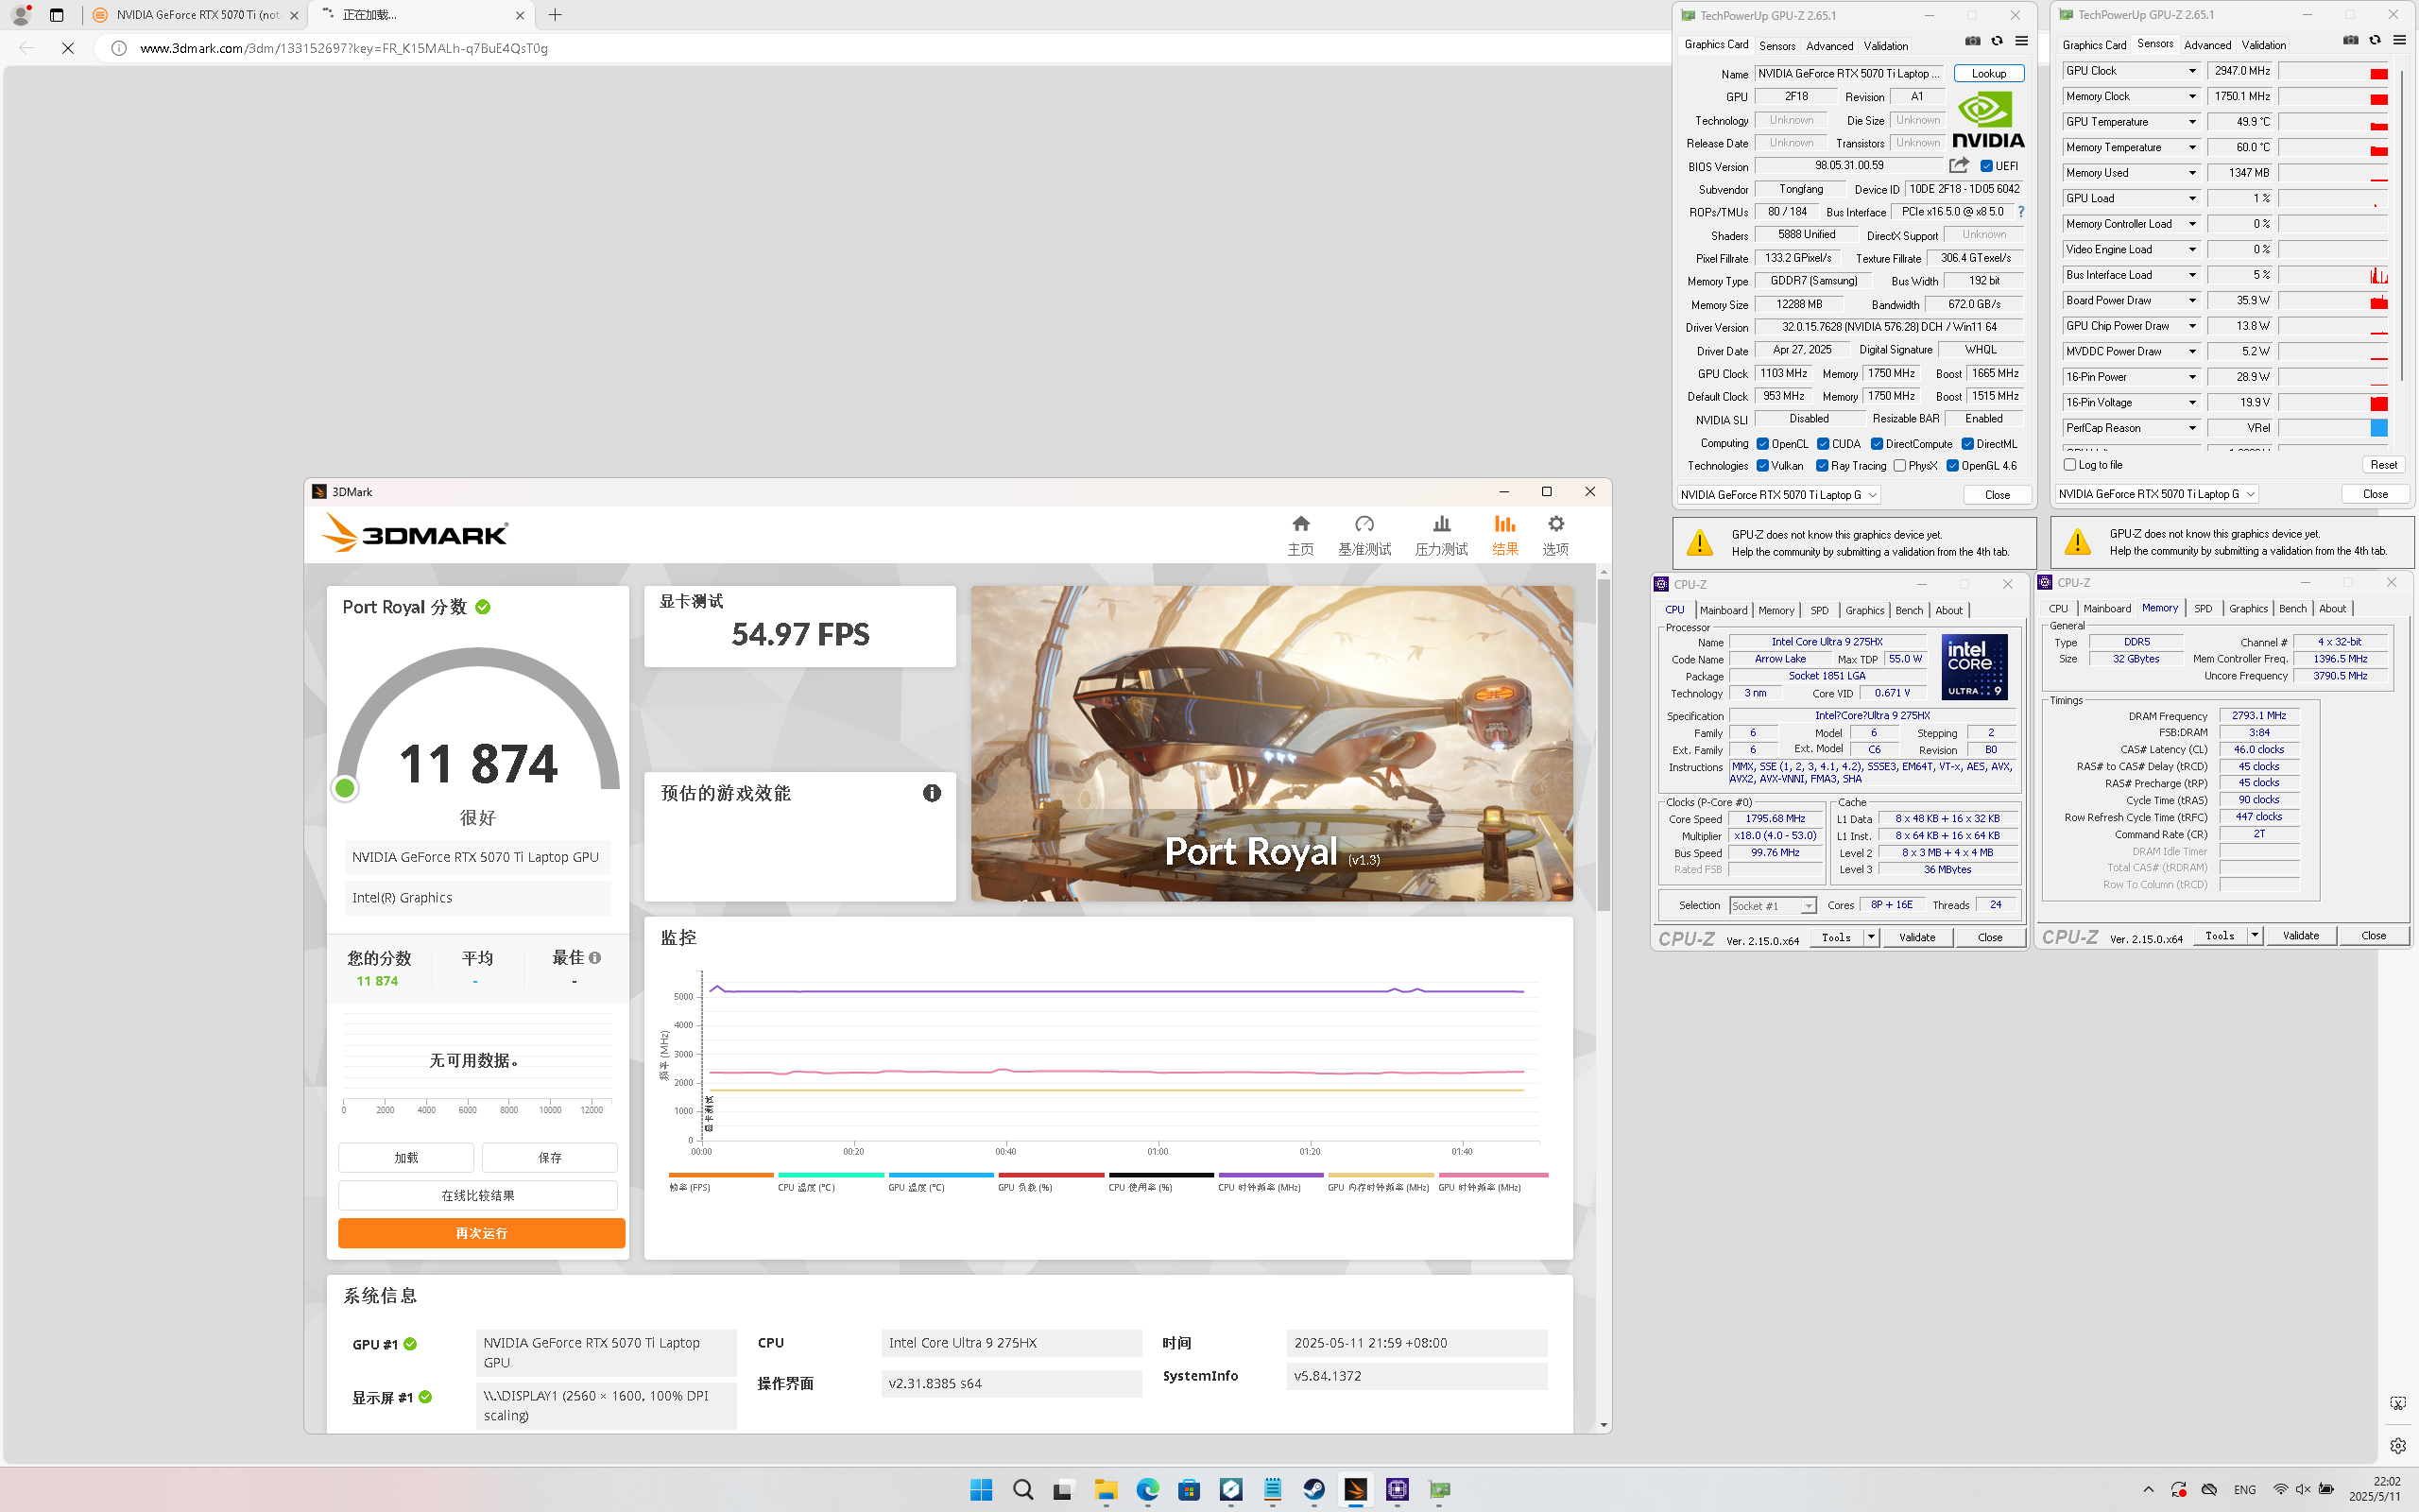Enable the PhysX checkbox in GPU-Z
The image size is (2419, 1512).
pos(1899,466)
